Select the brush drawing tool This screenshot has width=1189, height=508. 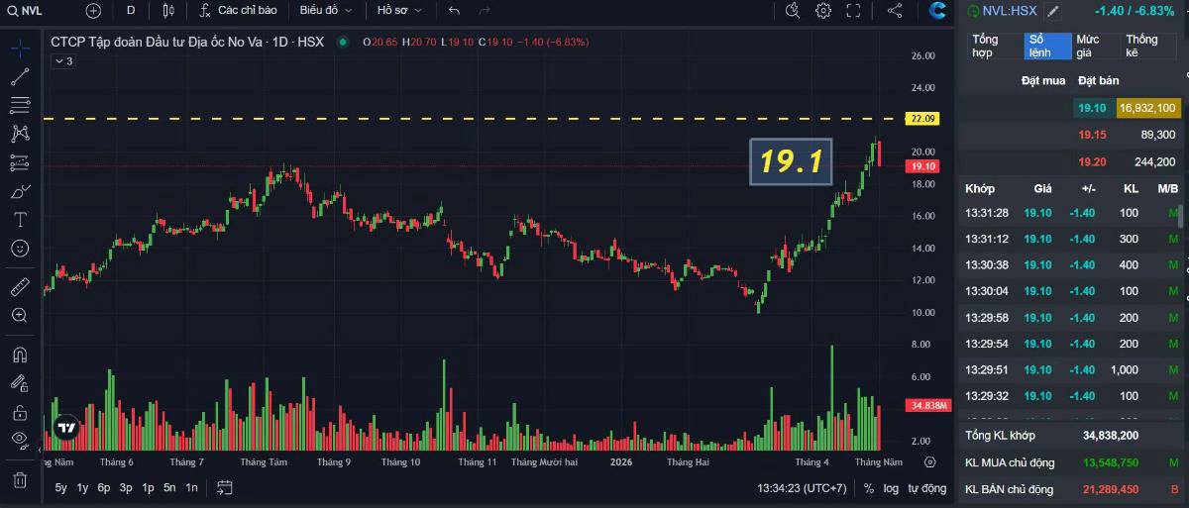20,191
